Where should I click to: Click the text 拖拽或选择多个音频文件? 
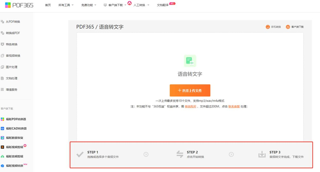(103, 157)
